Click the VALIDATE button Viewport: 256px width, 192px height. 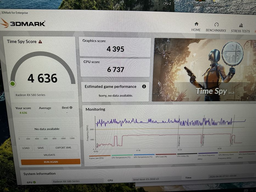pyautogui.click(x=49, y=155)
